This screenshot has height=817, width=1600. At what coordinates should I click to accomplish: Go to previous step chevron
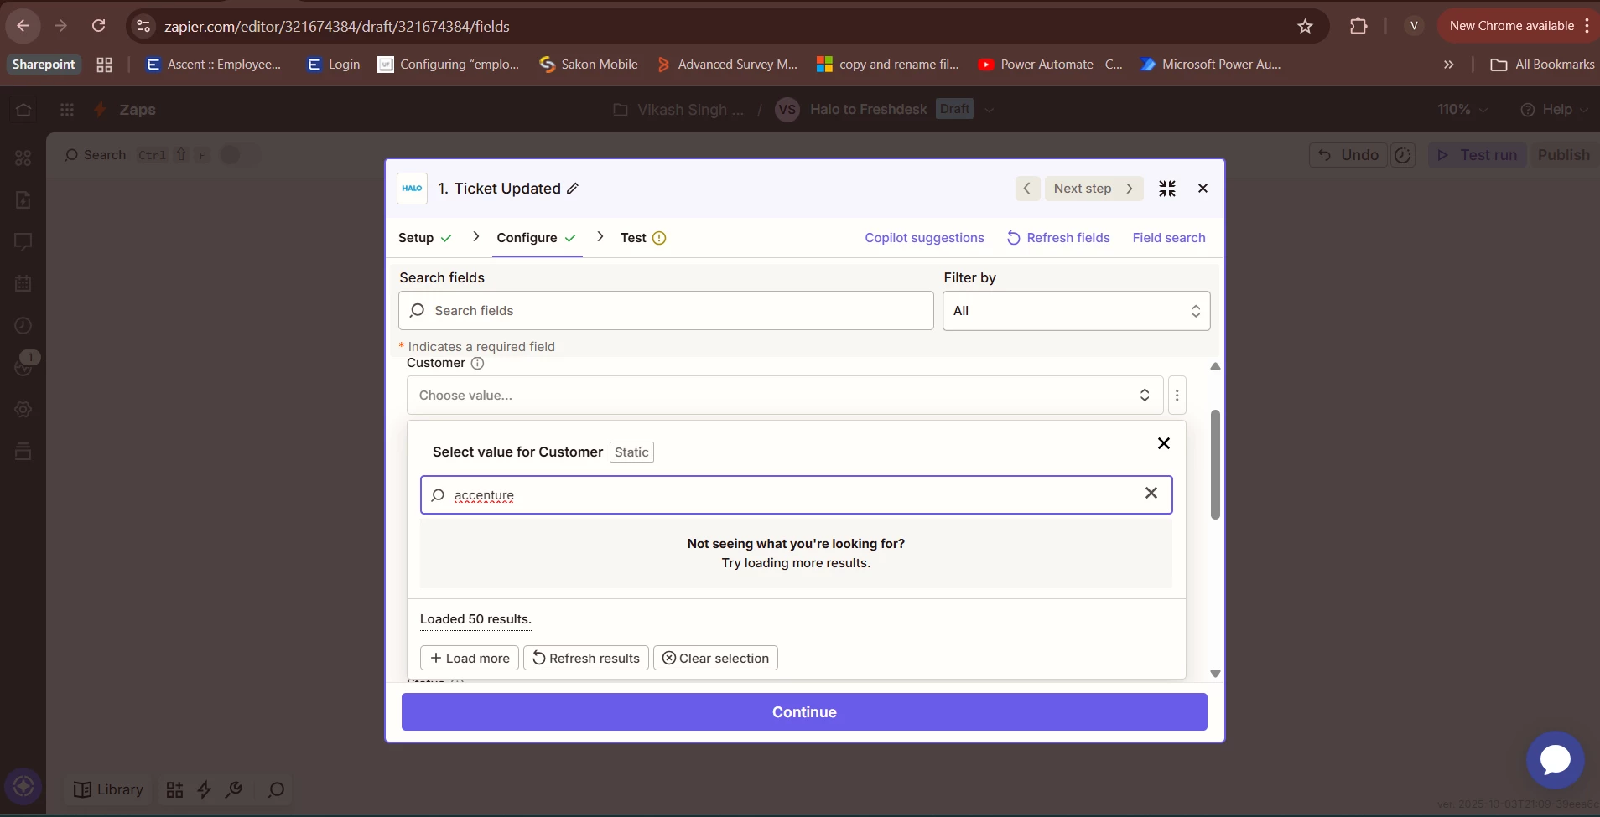point(1027,189)
